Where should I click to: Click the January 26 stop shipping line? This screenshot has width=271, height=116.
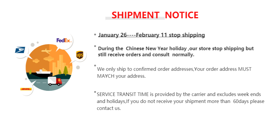click(151, 35)
